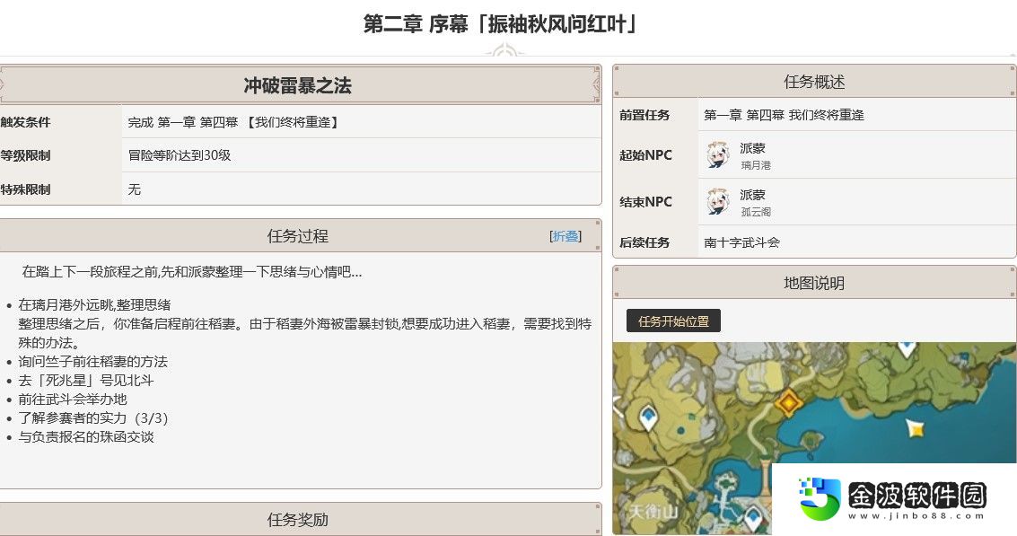This screenshot has height=536, width=1017.
Task: Click the quest location map image
Action: tap(814, 439)
